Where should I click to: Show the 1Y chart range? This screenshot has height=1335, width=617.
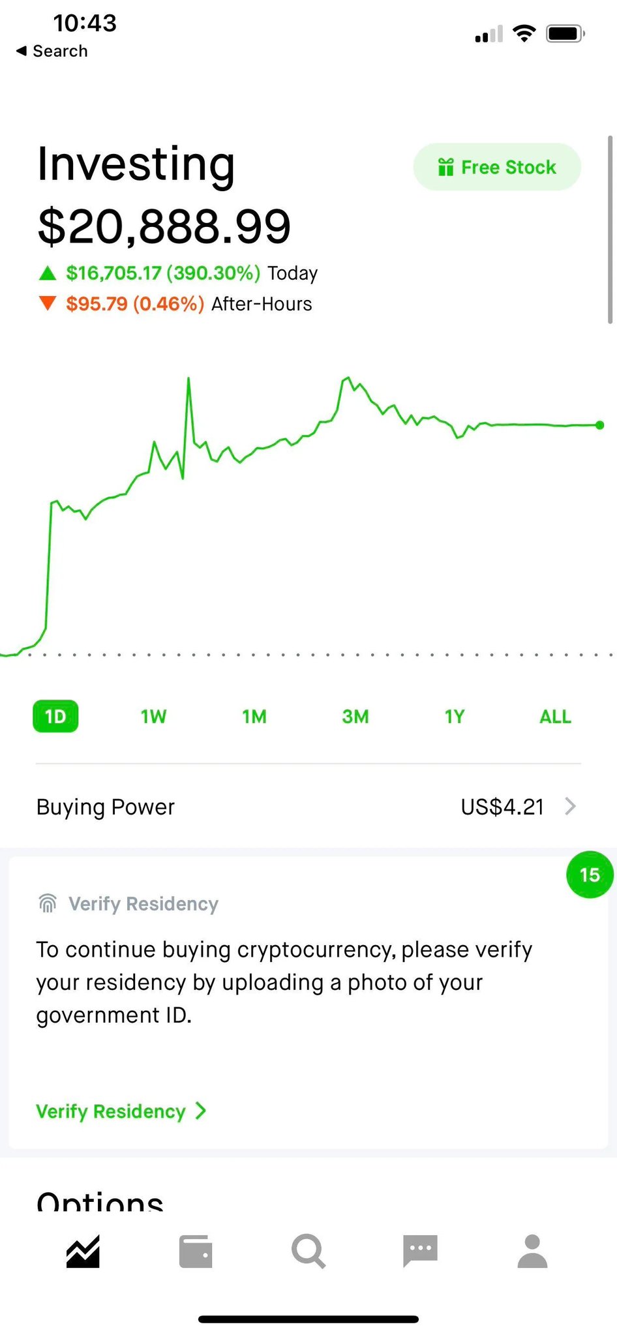[455, 717]
